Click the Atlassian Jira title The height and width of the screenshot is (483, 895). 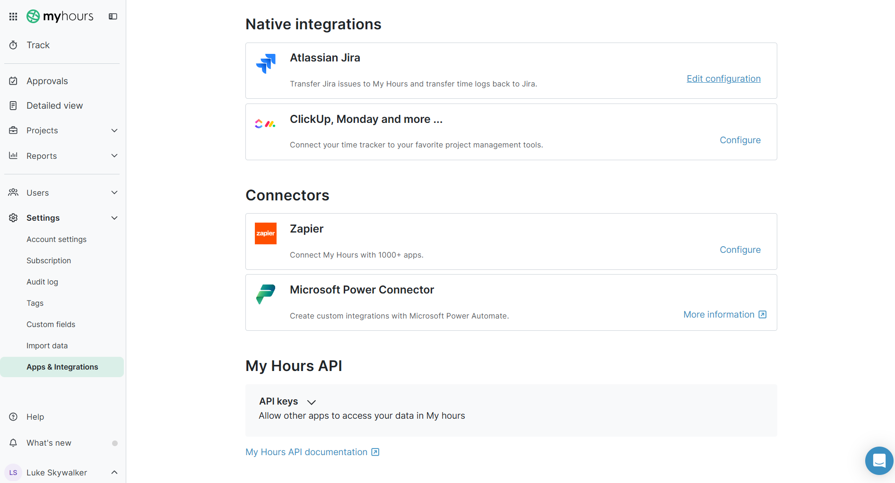[325, 58]
